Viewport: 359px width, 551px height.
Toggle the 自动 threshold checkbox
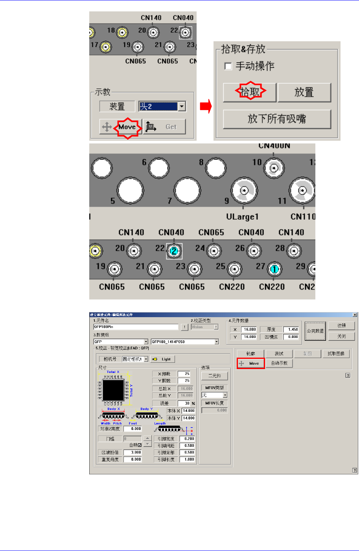(x=140, y=445)
